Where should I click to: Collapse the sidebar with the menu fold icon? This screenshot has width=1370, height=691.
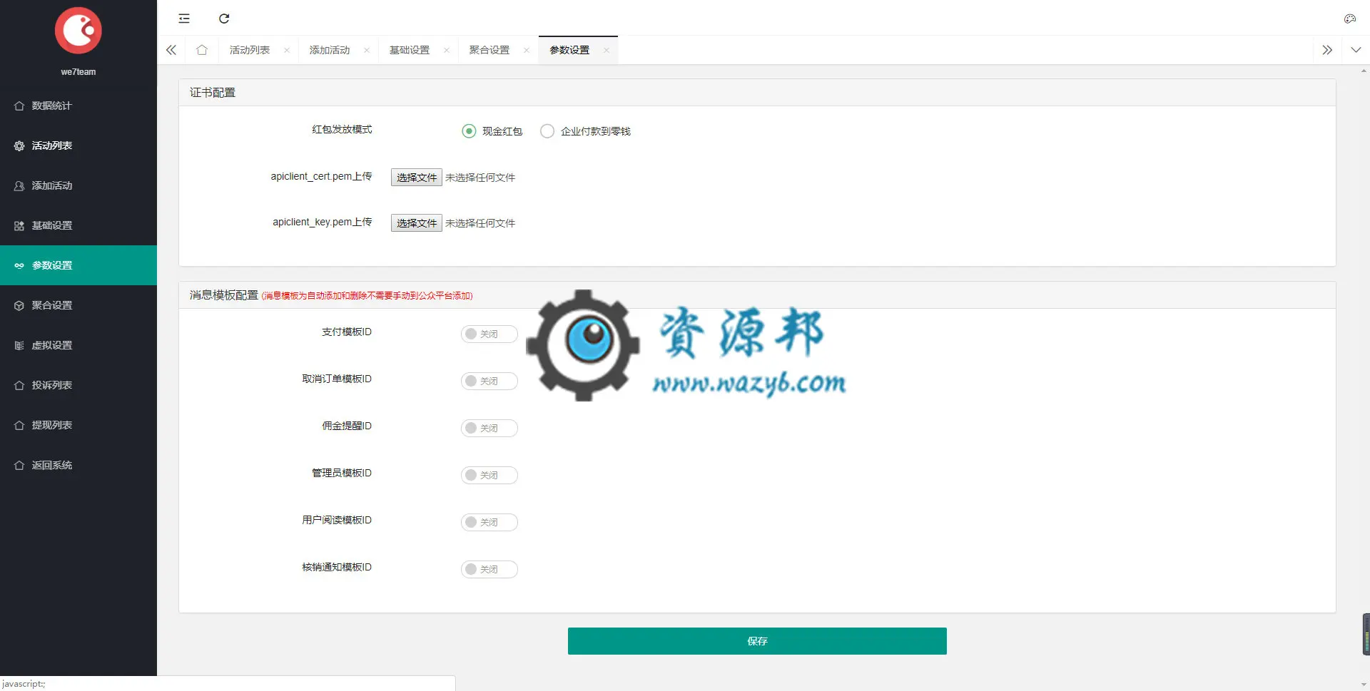pos(184,19)
